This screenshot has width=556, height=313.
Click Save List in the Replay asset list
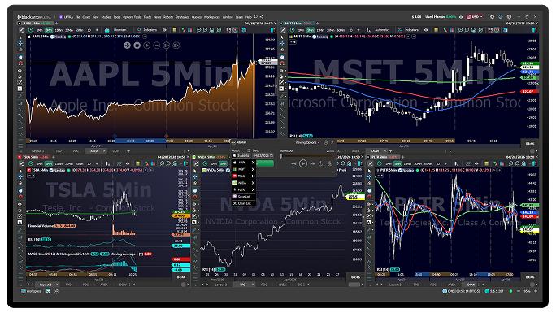tap(244, 197)
